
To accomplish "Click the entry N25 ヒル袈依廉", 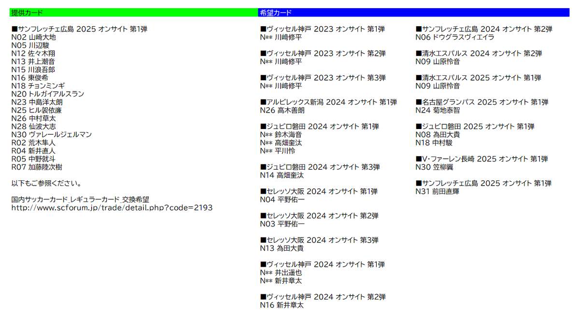I will 37,111.
